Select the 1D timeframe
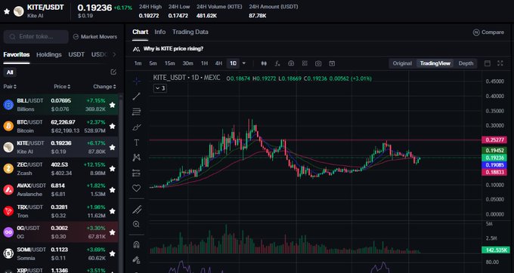Viewport: 514px width, 273px height. click(x=233, y=63)
